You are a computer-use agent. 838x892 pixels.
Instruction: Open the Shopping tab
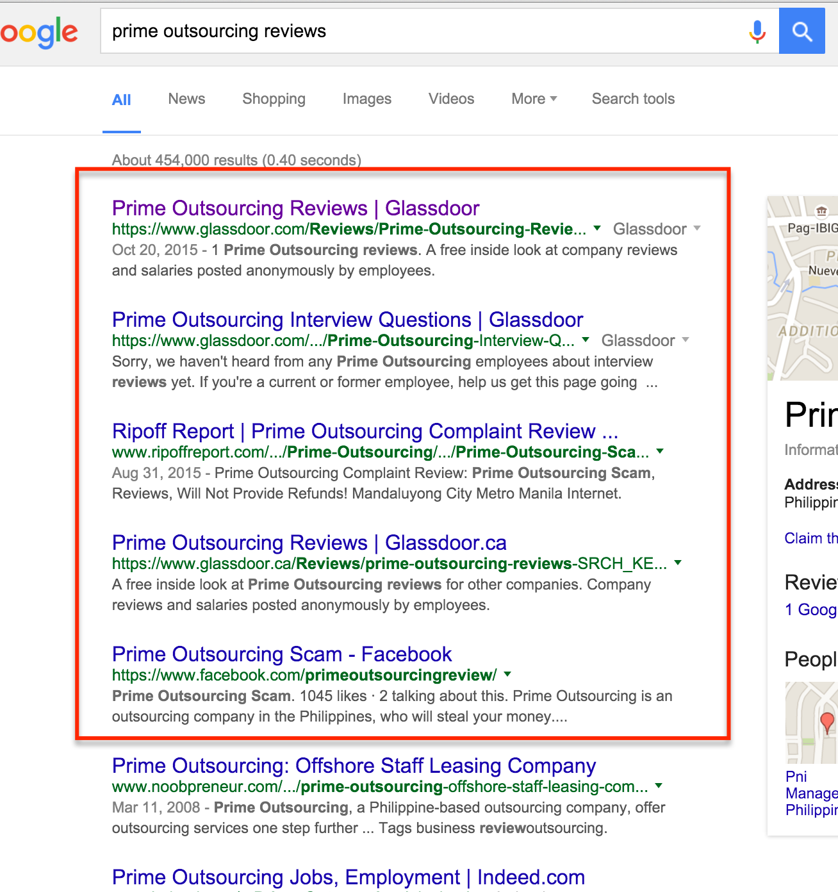click(274, 99)
